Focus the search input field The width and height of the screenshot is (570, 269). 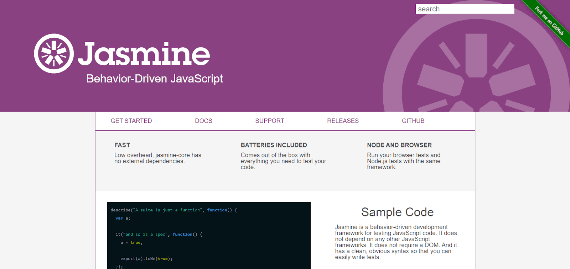point(465,9)
